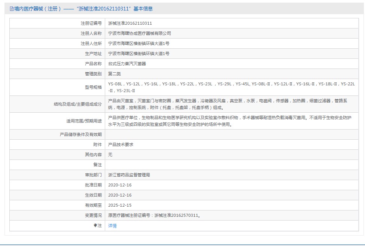The width and height of the screenshot is (365, 246).
Task: Select the 其他内容 label
Action: [x=93, y=155]
